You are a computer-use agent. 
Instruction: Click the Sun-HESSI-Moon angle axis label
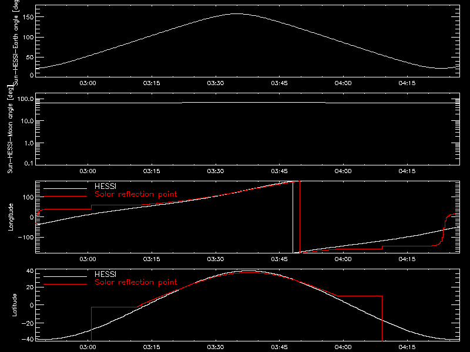(10, 129)
